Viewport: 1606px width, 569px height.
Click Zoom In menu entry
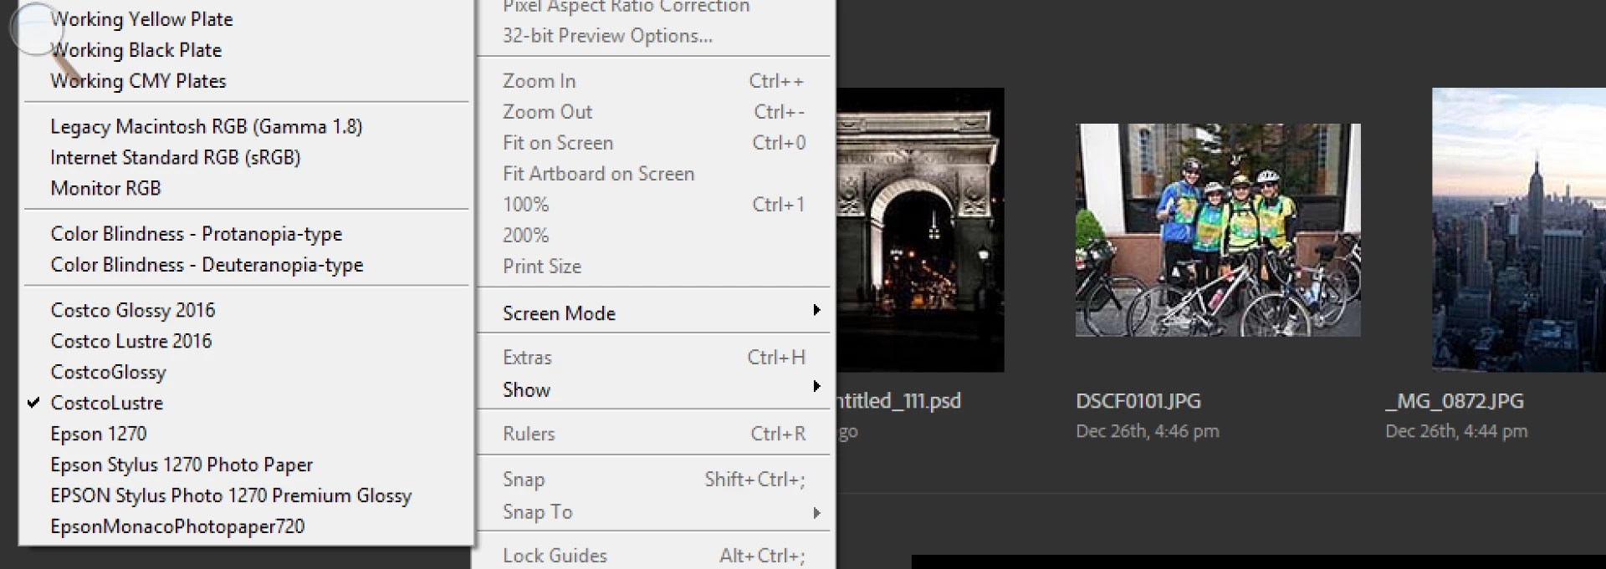tap(654, 81)
